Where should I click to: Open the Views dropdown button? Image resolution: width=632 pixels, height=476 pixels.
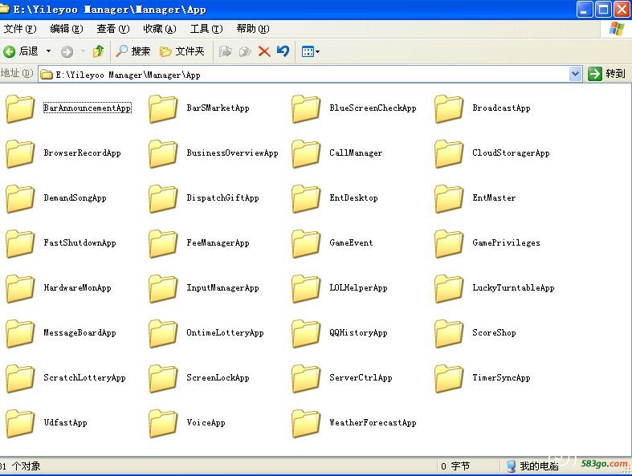tap(310, 51)
